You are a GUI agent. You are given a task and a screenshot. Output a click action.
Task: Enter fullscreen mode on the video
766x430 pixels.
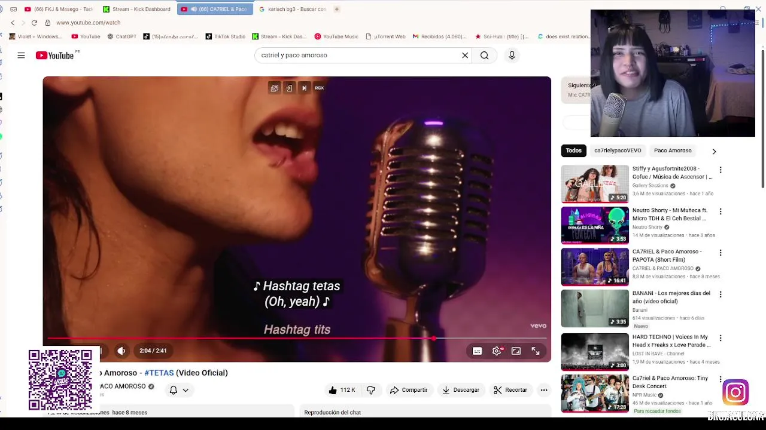click(536, 351)
